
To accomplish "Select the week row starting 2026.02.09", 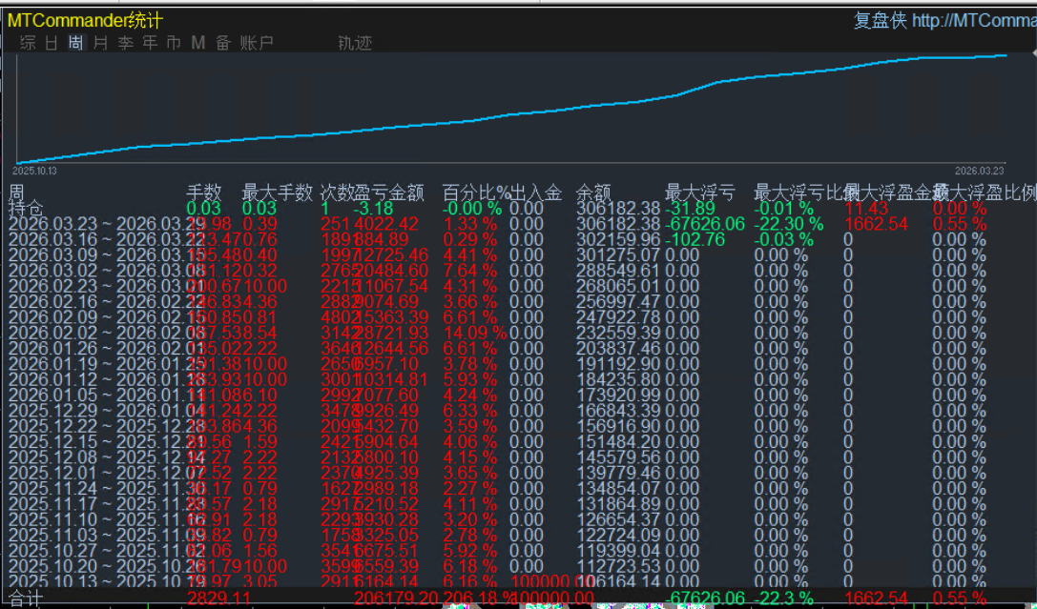I will (519, 317).
